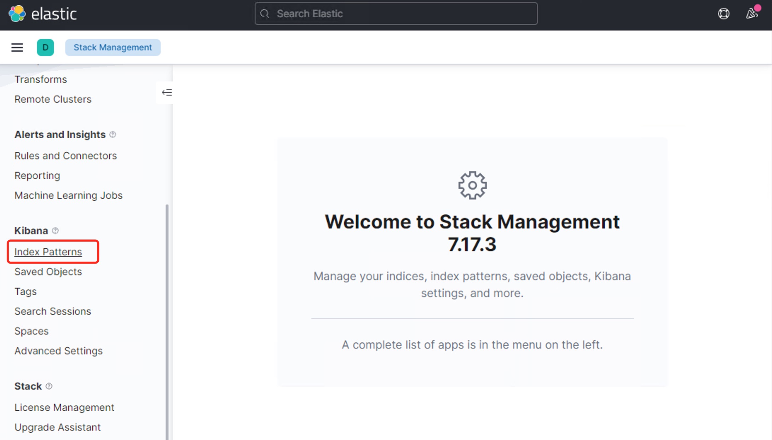The width and height of the screenshot is (772, 440).
Task: Open Machine Learning Jobs
Action: pyautogui.click(x=68, y=195)
